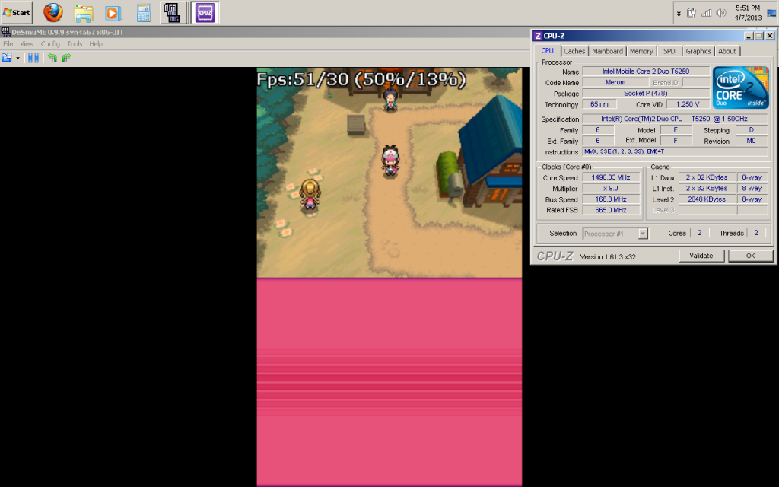Expand the recent ROM dropdown arrow
The width and height of the screenshot is (779, 487).
tap(17, 58)
